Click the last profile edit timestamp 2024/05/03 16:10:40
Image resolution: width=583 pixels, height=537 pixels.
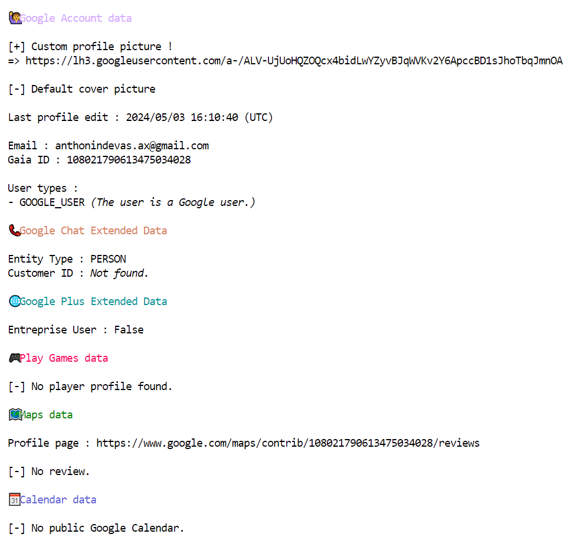[182, 117]
